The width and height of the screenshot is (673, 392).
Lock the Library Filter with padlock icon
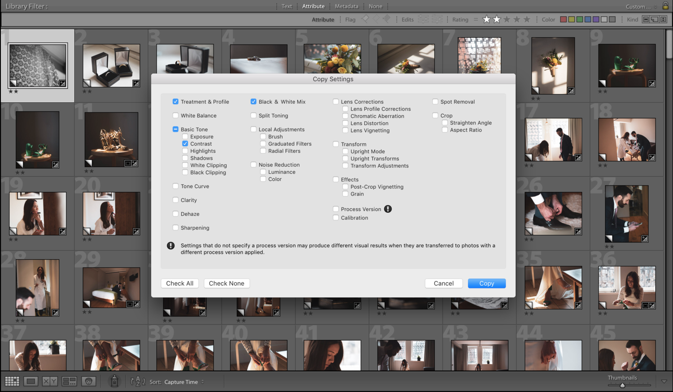pyautogui.click(x=665, y=6)
